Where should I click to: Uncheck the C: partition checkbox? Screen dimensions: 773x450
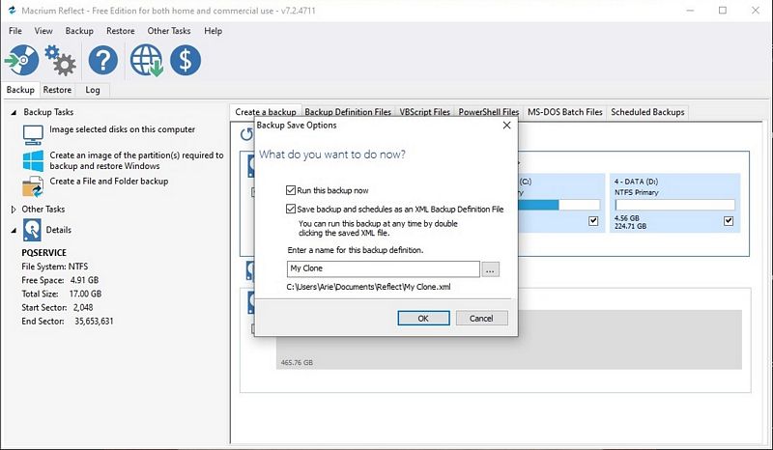(593, 221)
